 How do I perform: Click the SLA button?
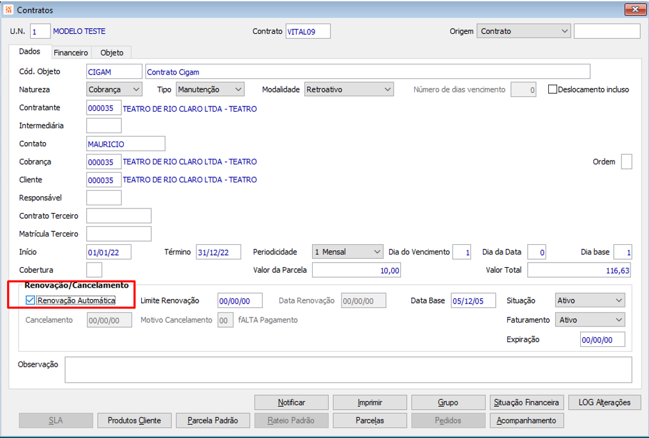click(56, 420)
